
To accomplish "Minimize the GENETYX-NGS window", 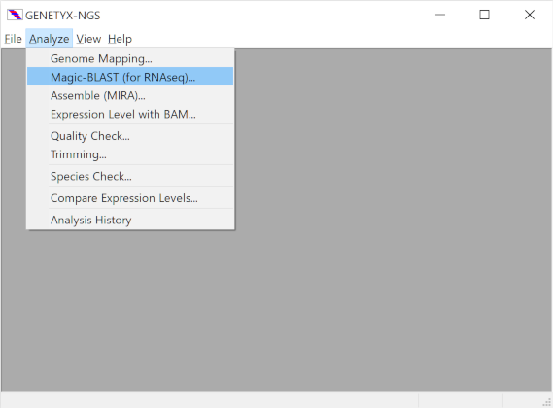I will (440, 15).
